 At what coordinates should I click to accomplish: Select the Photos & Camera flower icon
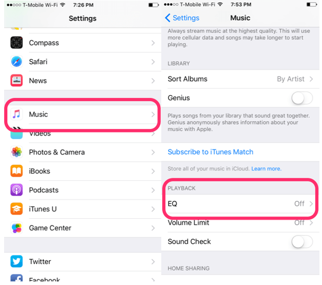[x=16, y=152]
